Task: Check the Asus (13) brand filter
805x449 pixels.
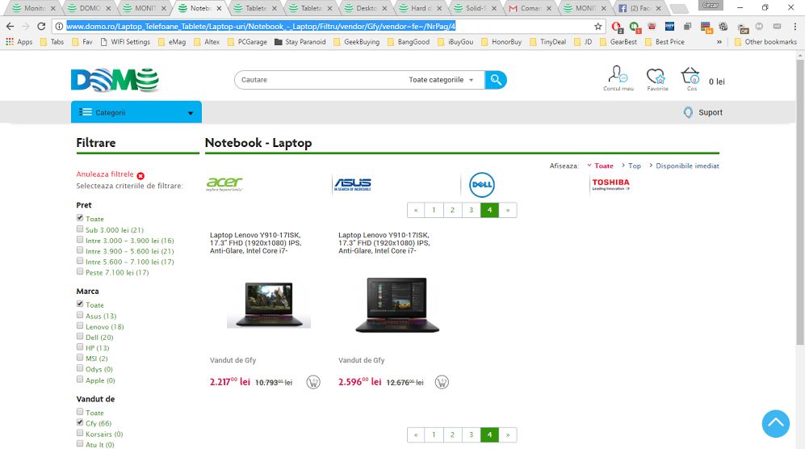Action: [x=80, y=315]
